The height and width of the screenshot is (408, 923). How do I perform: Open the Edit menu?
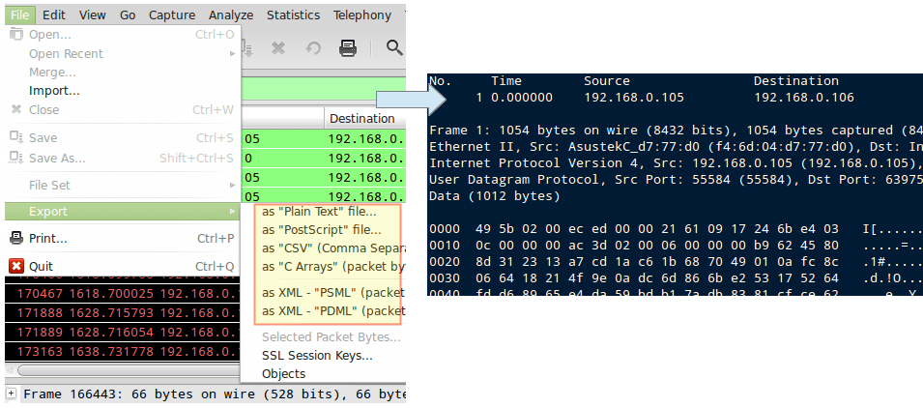pyautogui.click(x=54, y=15)
